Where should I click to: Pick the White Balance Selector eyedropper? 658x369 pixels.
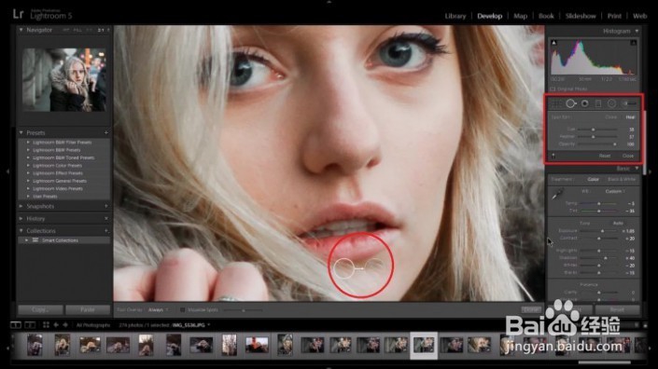tap(557, 194)
